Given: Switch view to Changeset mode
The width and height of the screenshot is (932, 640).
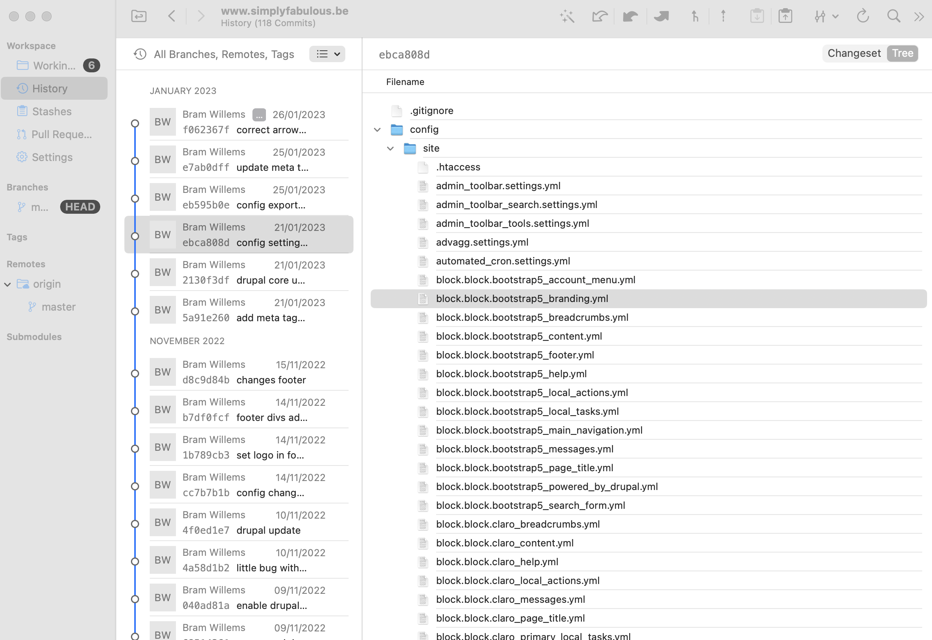Looking at the screenshot, I should [854, 53].
